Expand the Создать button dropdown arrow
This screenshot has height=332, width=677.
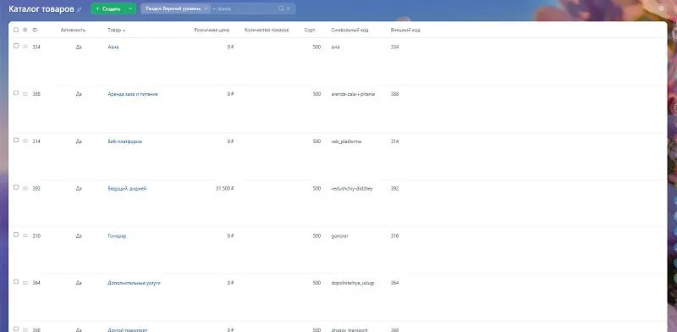[130, 8]
